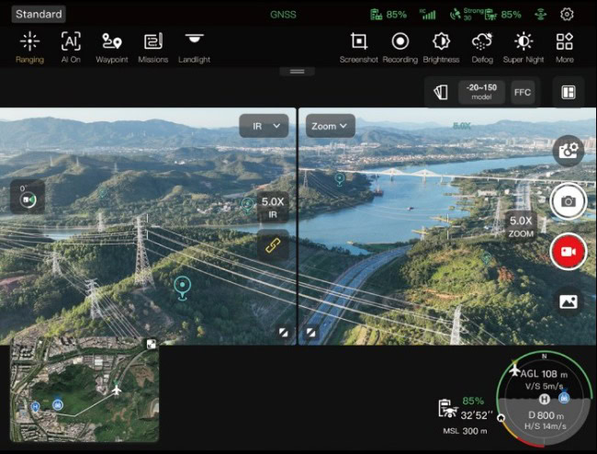The height and width of the screenshot is (454, 597).
Task: Open the attitude compass dial
Action: point(544,399)
